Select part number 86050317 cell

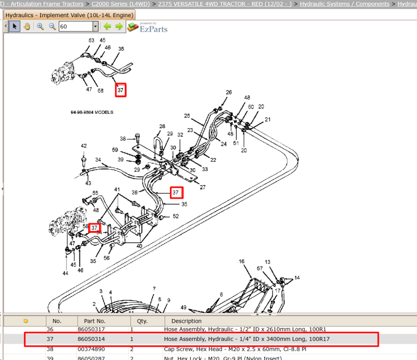(91, 329)
